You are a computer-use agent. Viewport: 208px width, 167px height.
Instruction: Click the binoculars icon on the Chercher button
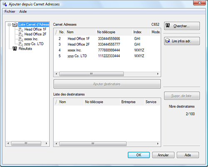tap(168, 25)
